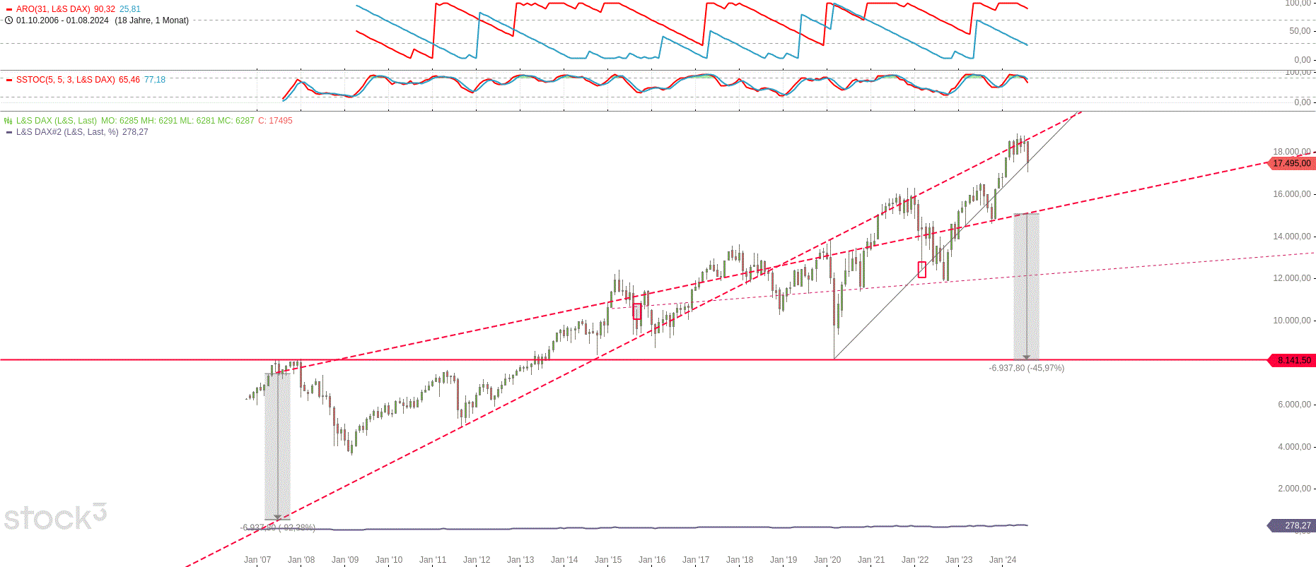Click the purple price tag 278,27
Image resolution: width=1316 pixels, height=567 pixels.
click(1291, 525)
